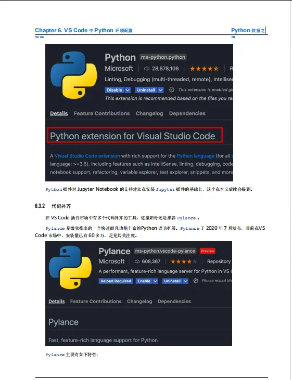Click 'Fast, feature-rich language support for Python' text

(x=103, y=340)
